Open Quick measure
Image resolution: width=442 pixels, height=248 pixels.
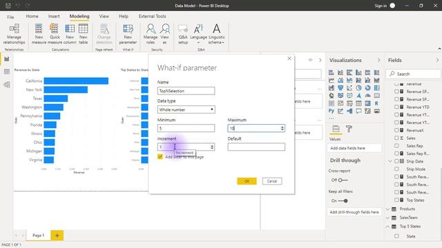tap(55, 34)
